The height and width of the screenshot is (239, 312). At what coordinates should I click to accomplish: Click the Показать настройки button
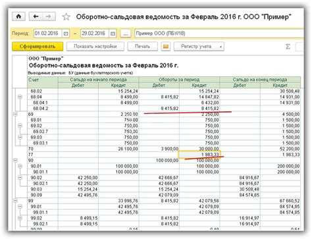click(x=95, y=47)
